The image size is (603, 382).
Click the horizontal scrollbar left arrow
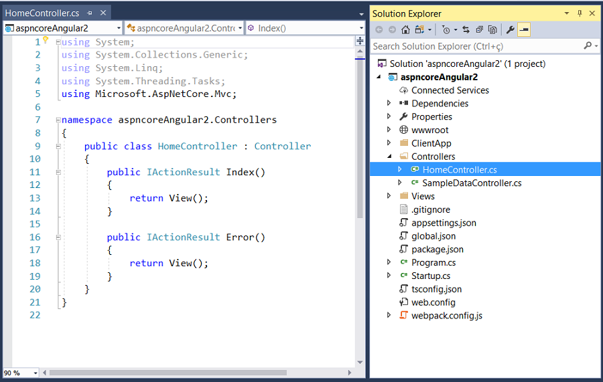pyautogui.click(x=45, y=373)
